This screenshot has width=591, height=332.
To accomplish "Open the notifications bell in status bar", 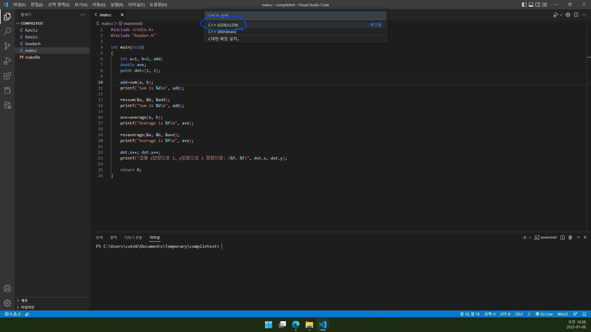I will (584, 314).
